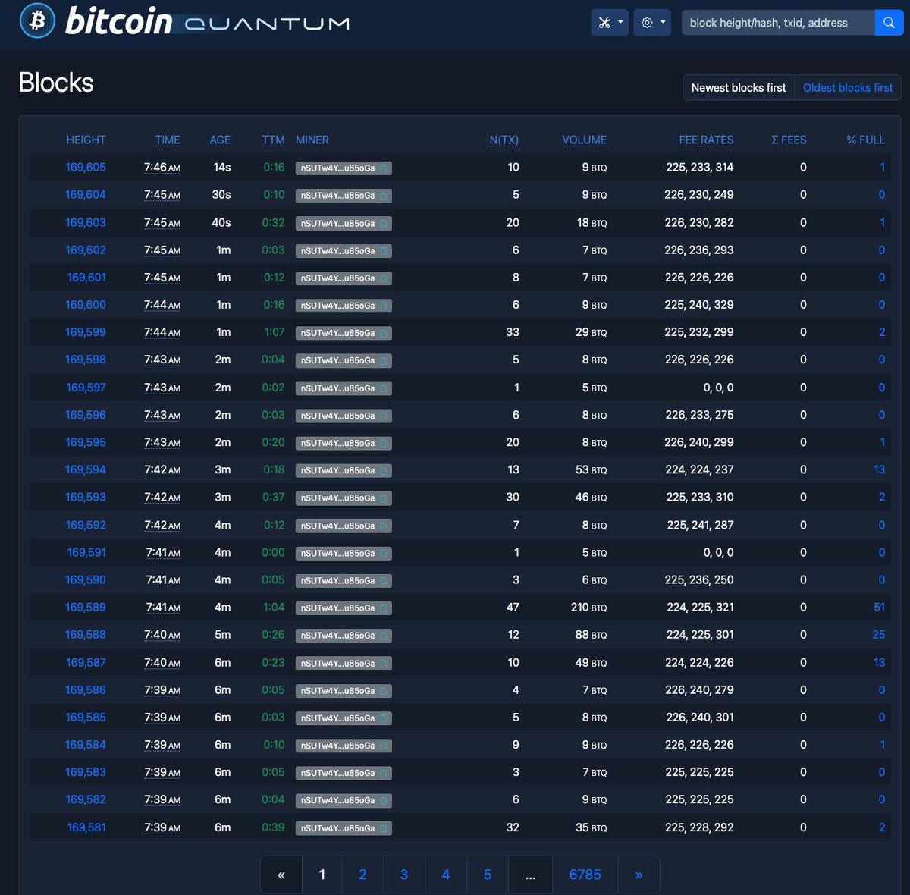
Task: Click the Bitcoin Quantum logo
Action: point(184,21)
